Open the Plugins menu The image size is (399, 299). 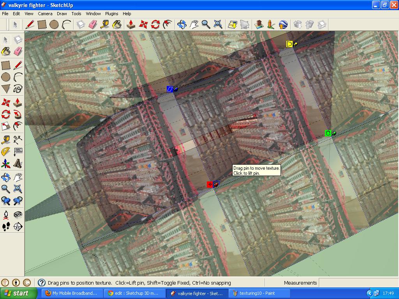[x=111, y=14]
